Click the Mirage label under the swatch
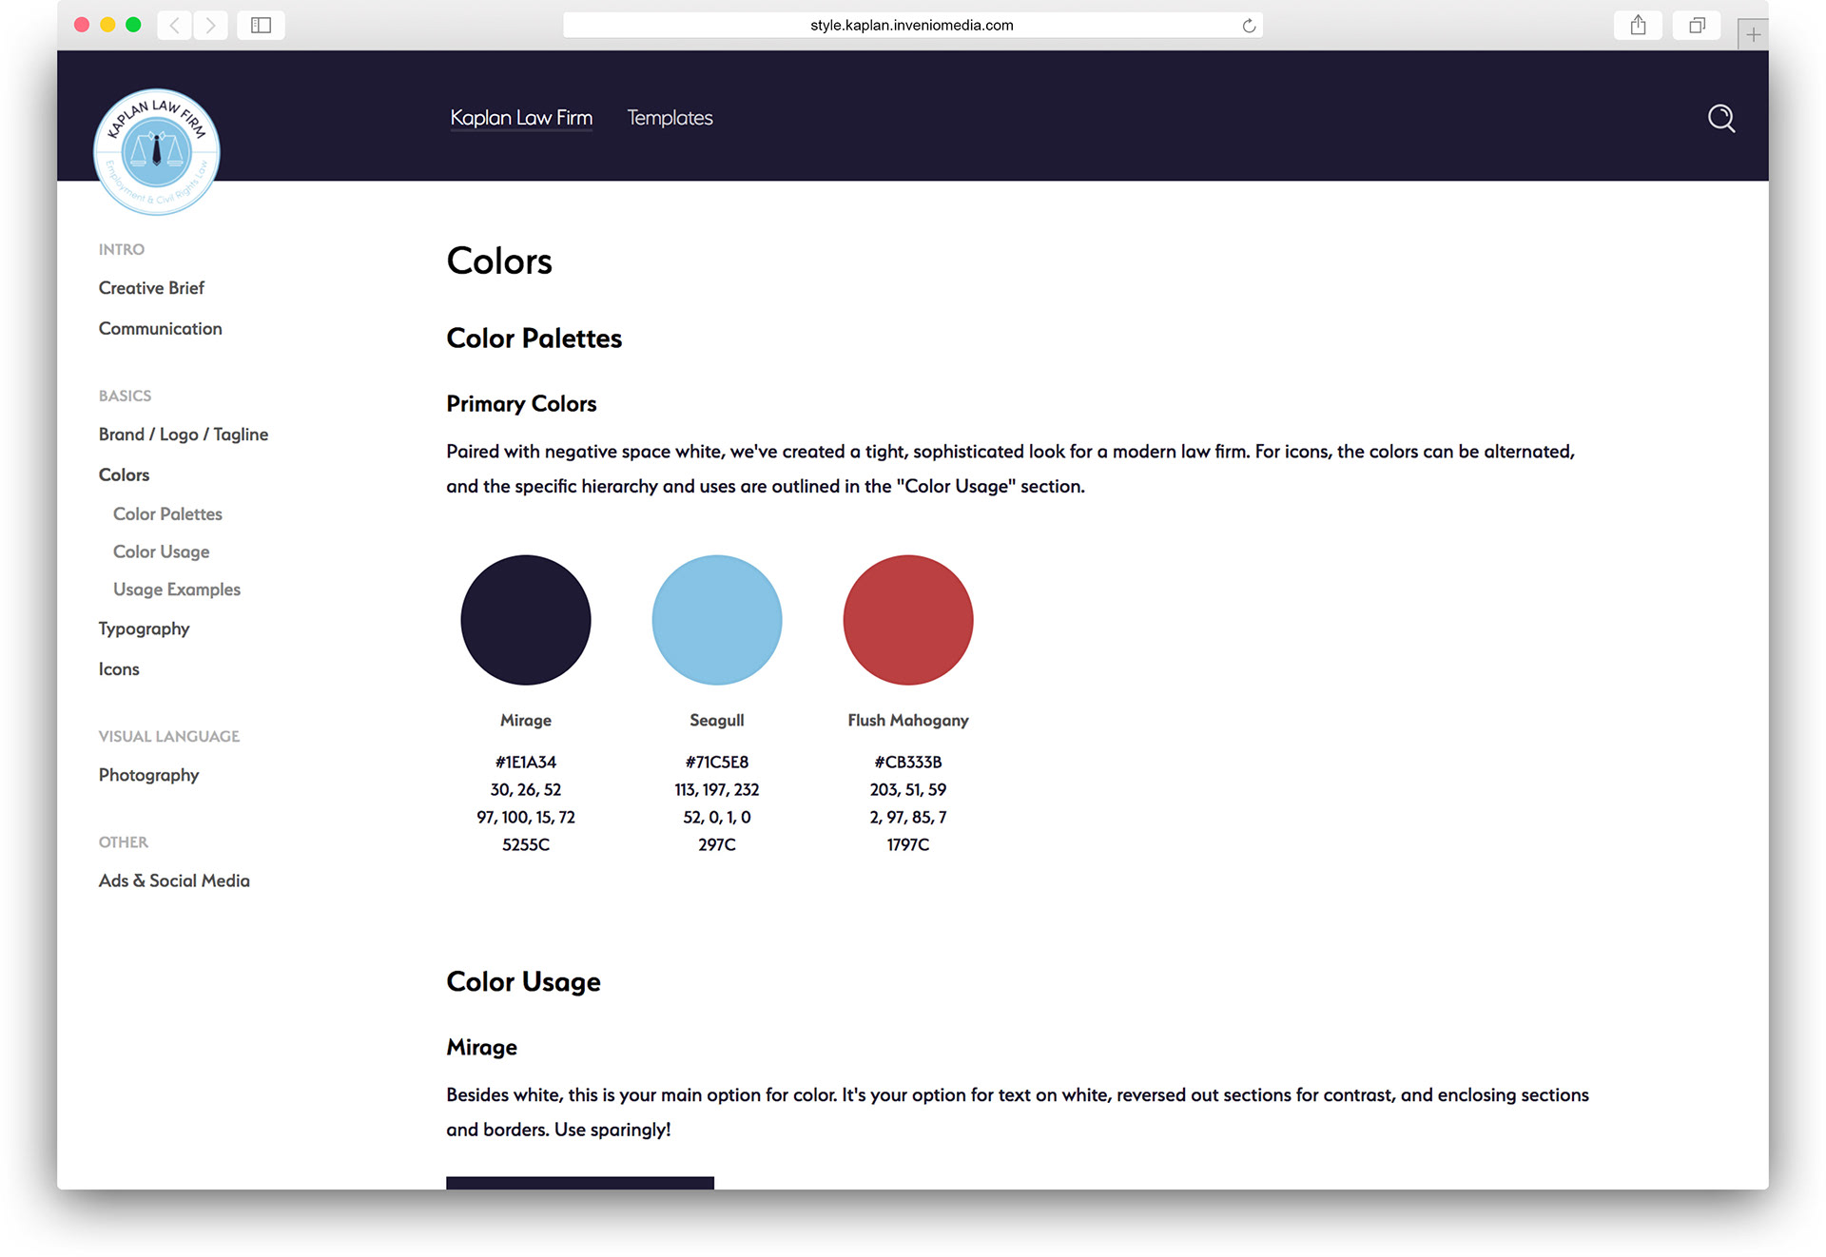The width and height of the screenshot is (1826, 1257). pyautogui.click(x=526, y=721)
